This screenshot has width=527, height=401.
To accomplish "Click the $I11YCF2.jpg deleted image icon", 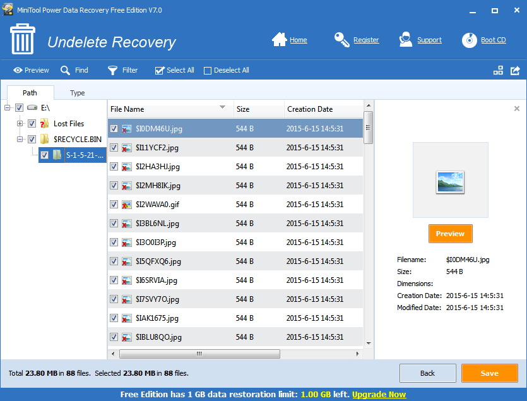I will pos(126,148).
